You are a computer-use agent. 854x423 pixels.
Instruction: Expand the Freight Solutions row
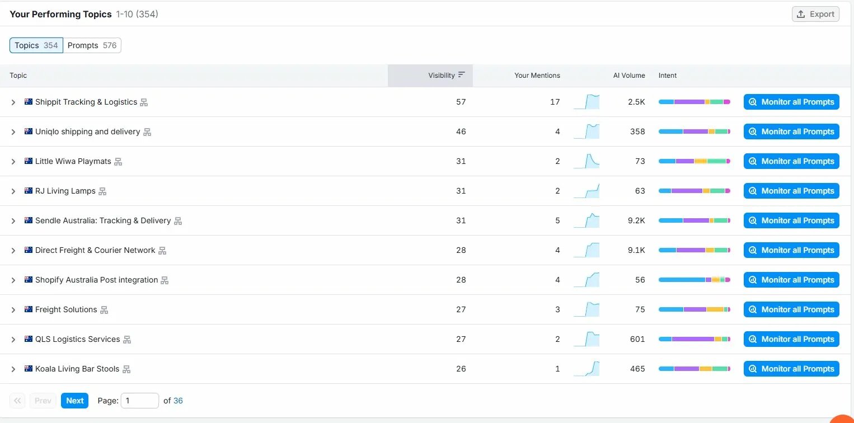click(x=13, y=310)
